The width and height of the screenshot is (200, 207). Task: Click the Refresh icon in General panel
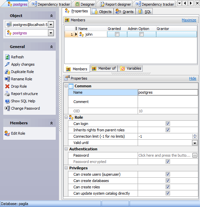click(x=7, y=57)
